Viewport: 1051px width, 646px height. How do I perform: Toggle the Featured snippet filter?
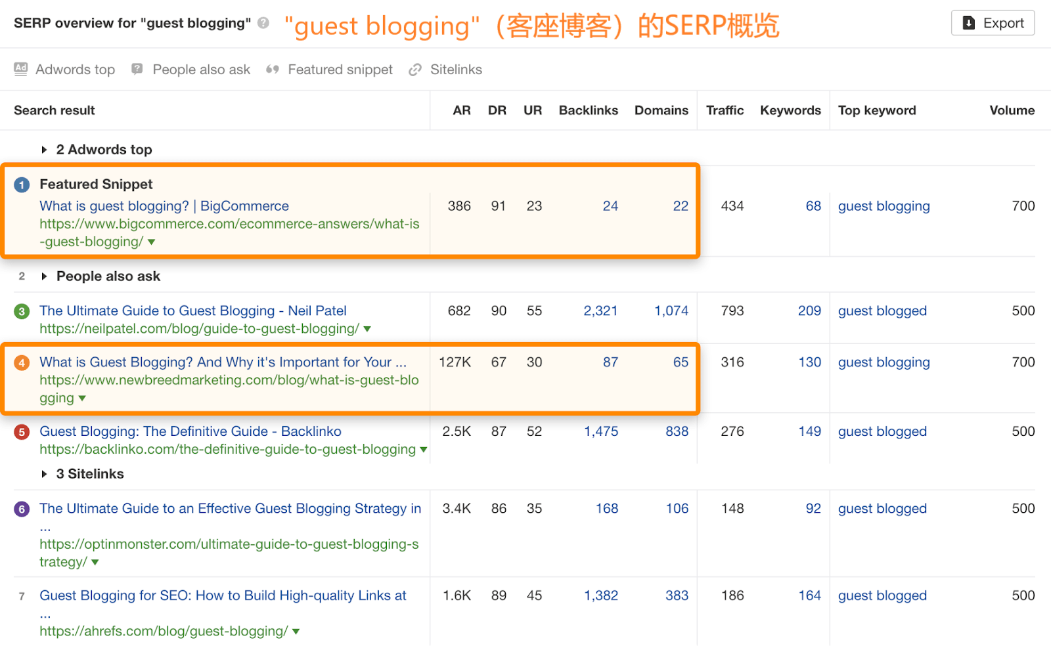(x=340, y=69)
